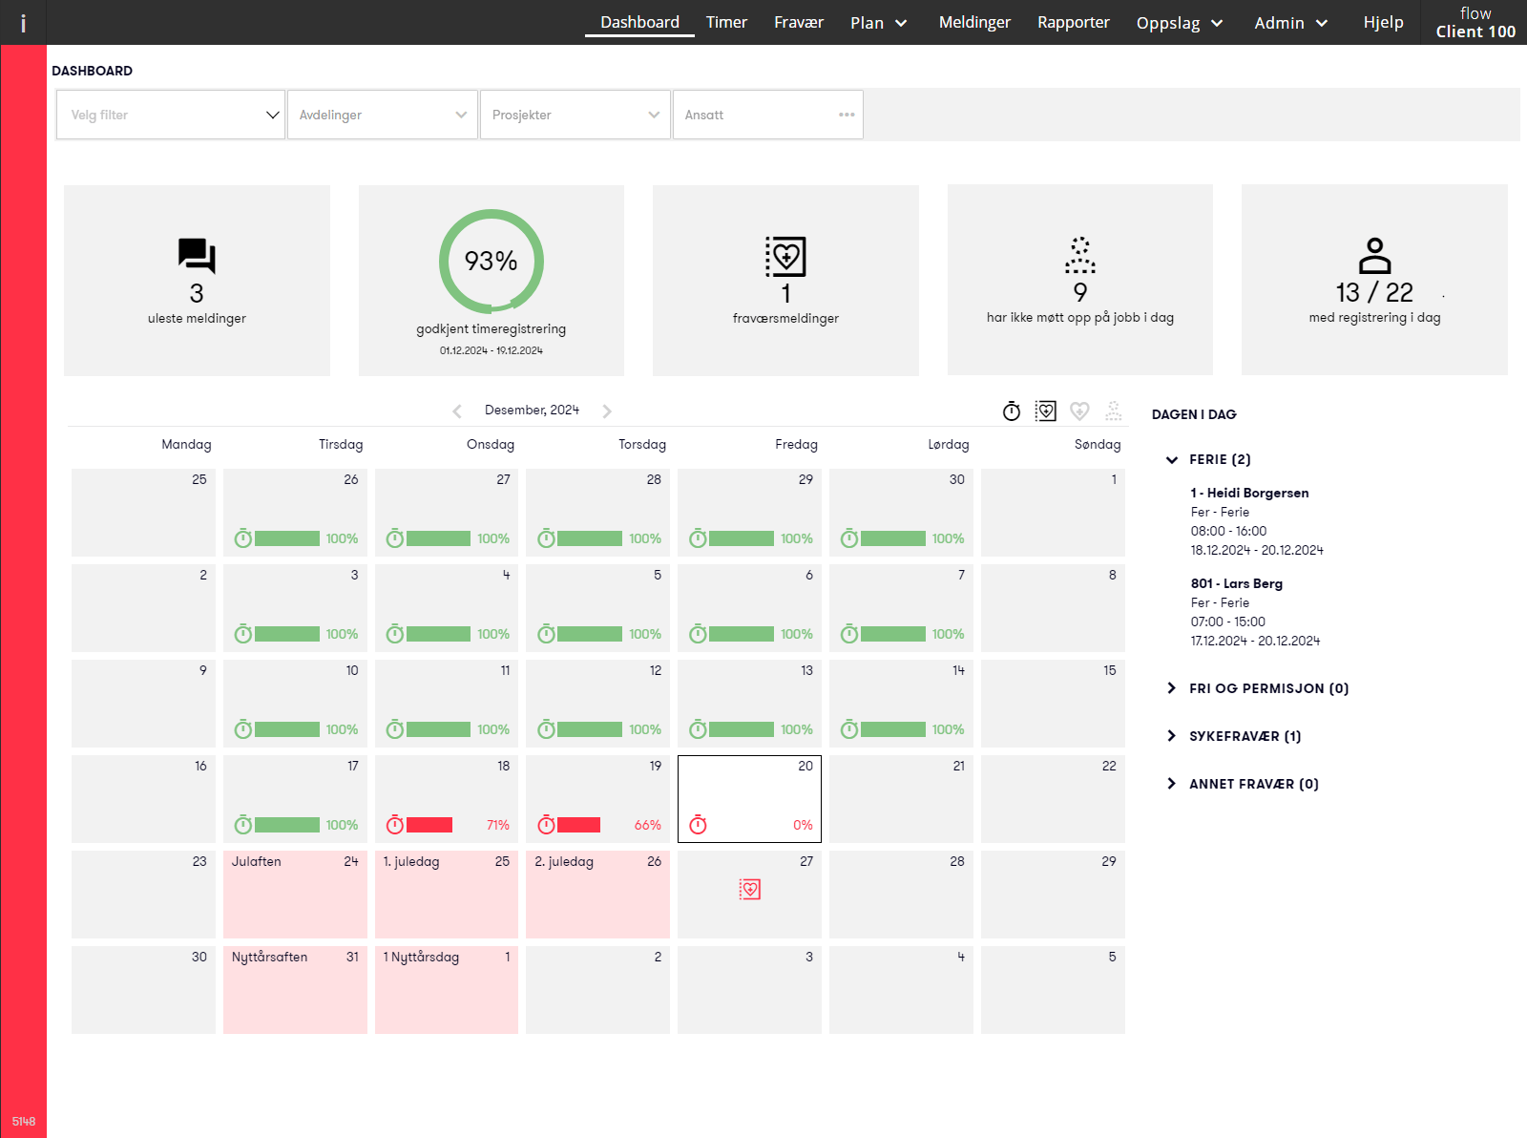Toggle the stopwatch calendar view icon
The height and width of the screenshot is (1138, 1527).
pos(1012,411)
